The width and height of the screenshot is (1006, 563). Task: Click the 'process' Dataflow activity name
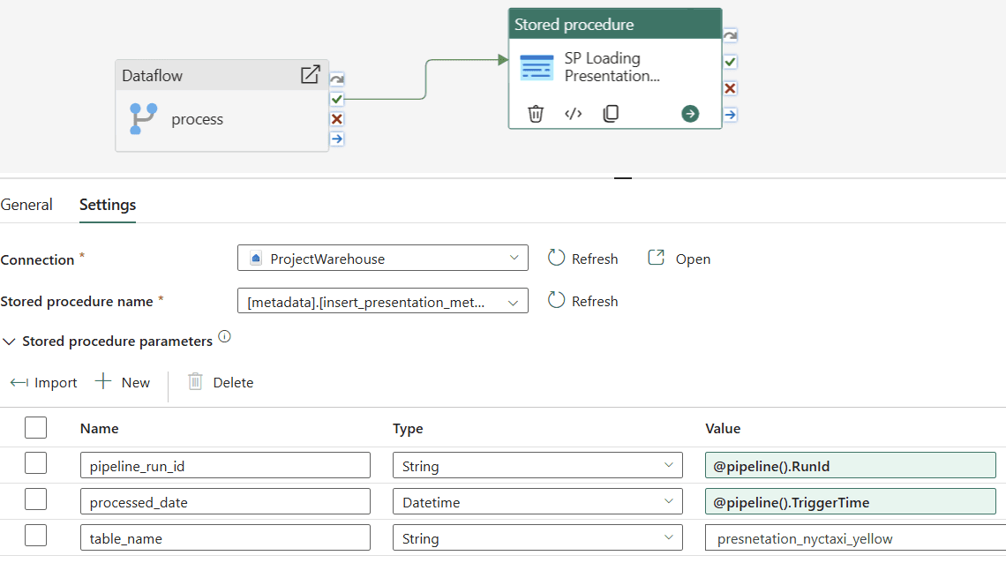coord(197,119)
